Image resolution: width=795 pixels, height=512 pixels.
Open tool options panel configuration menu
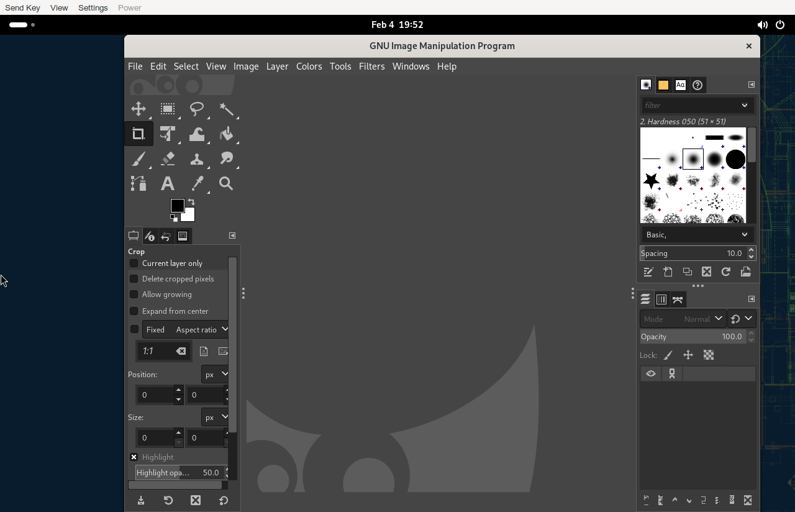[232, 235]
